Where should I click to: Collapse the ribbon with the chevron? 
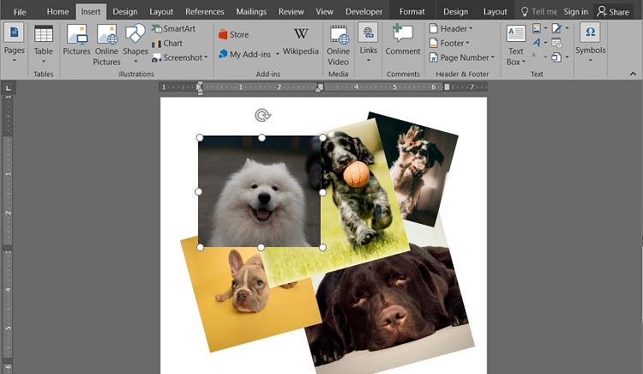(x=633, y=74)
